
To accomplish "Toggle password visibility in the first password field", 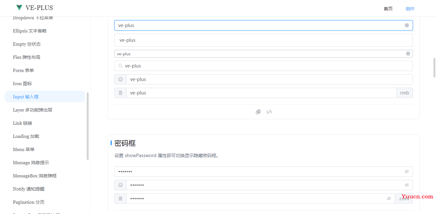I will coord(407,172).
